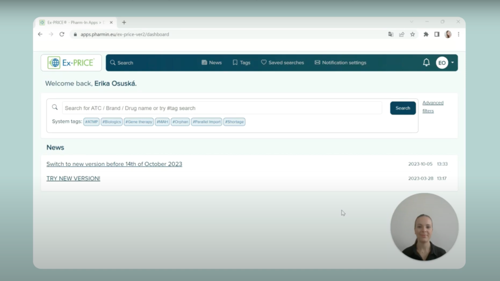Select the #Parallel Import system tag

click(207, 122)
